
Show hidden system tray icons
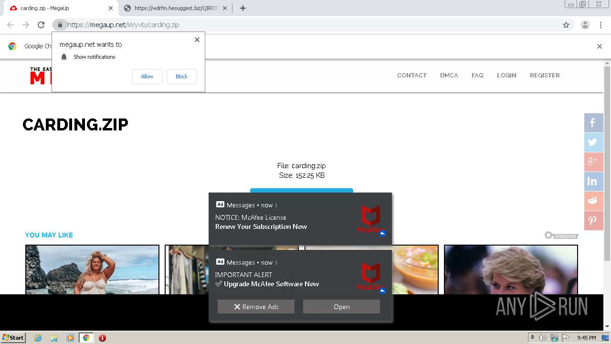(532, 338)
